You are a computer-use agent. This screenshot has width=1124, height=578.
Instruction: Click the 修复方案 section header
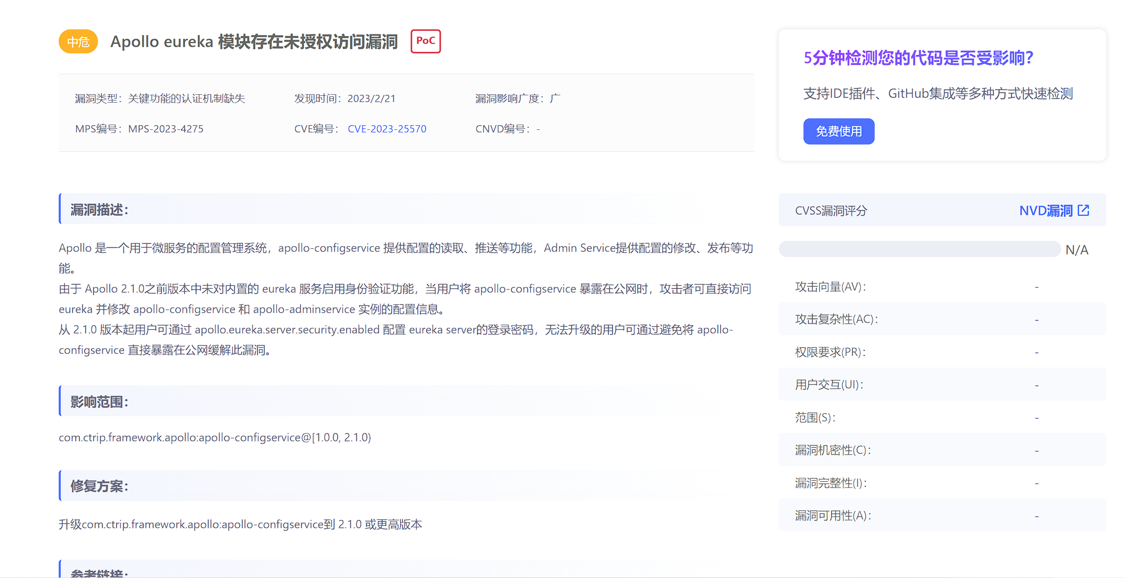(406, 486)
